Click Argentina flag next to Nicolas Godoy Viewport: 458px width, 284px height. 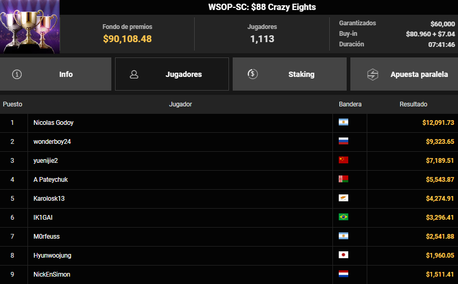pyautogui.click(x=343, y=122)
